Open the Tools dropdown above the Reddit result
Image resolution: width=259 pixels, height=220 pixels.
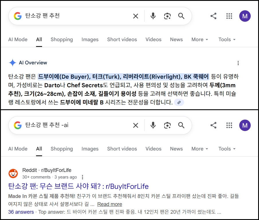(227, 149)
